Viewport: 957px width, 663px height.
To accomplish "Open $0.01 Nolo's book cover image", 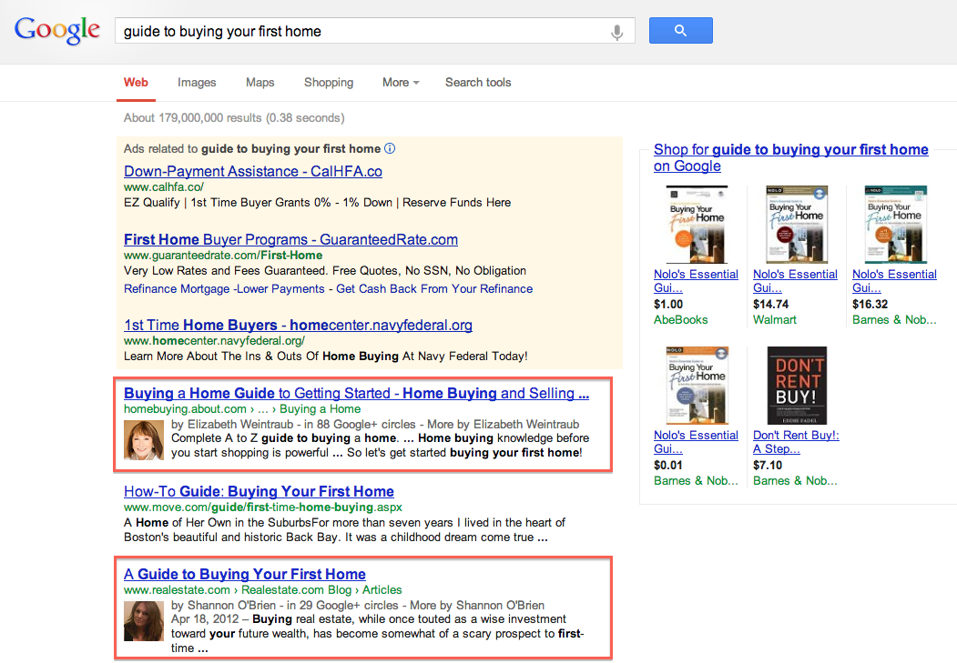I will (x=697, y=386).
